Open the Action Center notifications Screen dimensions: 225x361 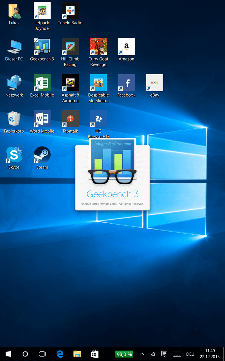point(164,354)
